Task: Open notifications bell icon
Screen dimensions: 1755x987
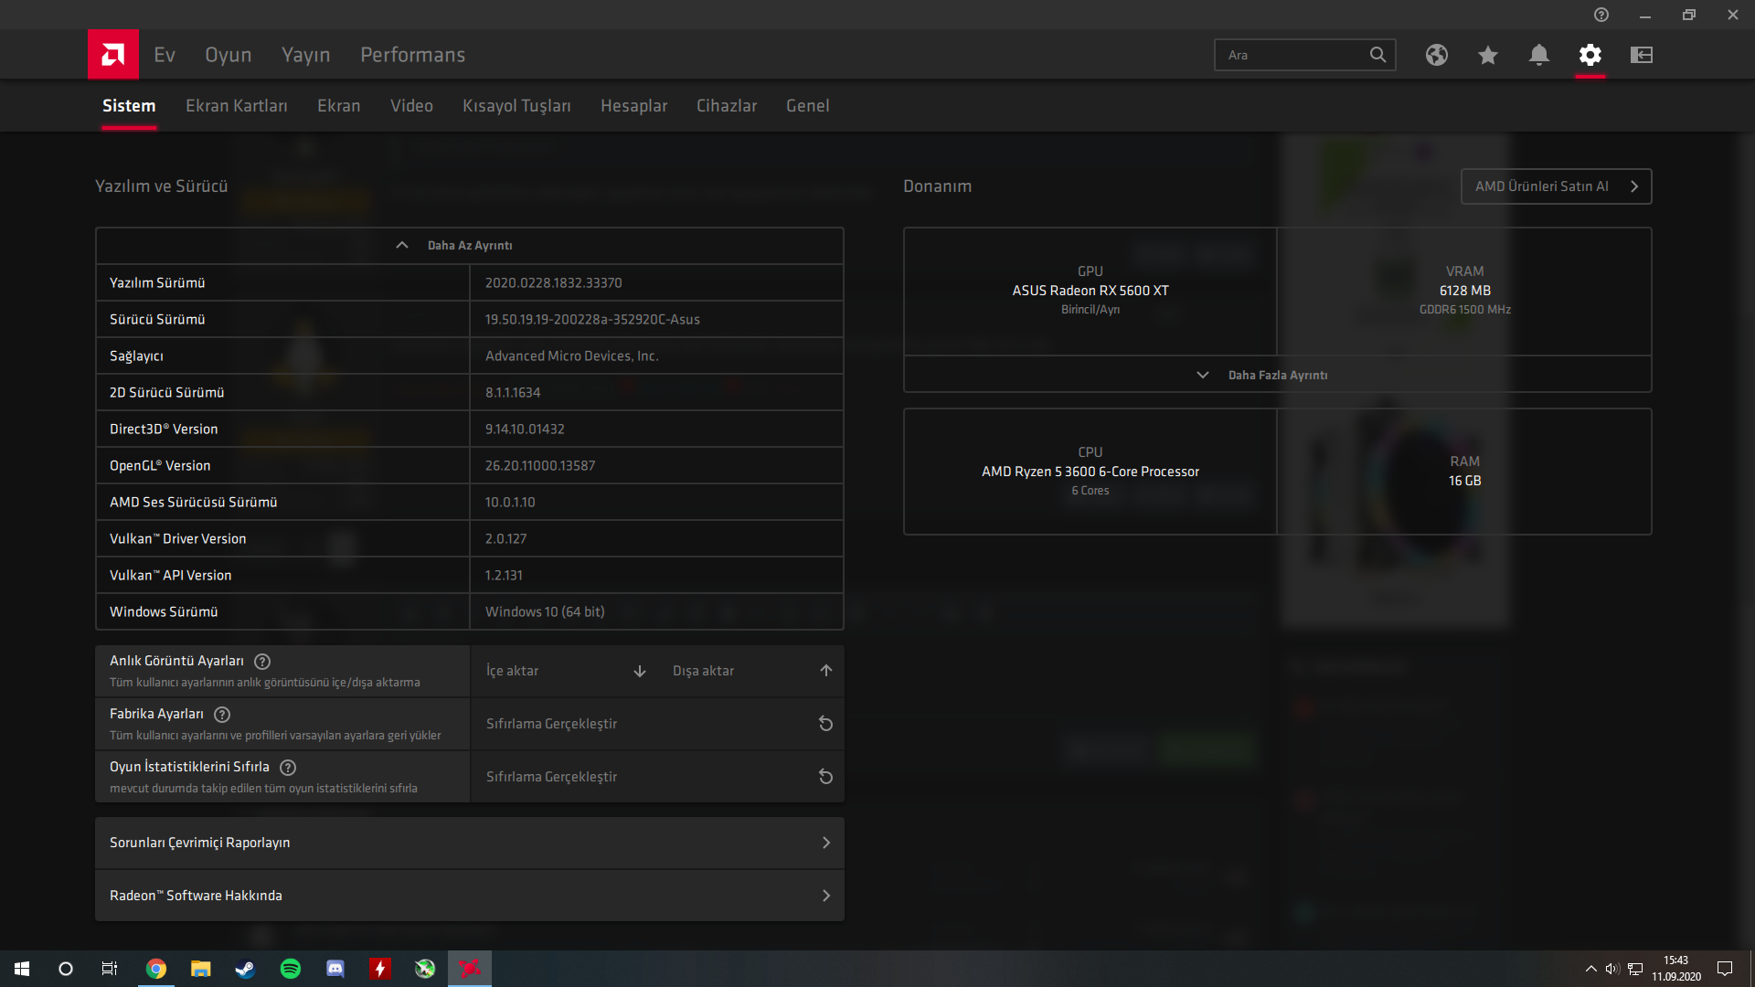Action: pos(1539,55)
